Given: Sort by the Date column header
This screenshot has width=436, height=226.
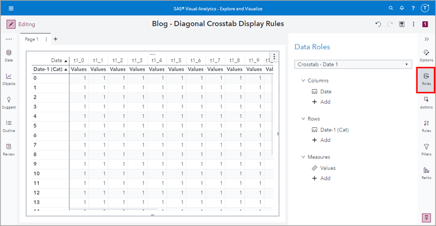Looking at the screenshot, I should click(x=59, y=60).
